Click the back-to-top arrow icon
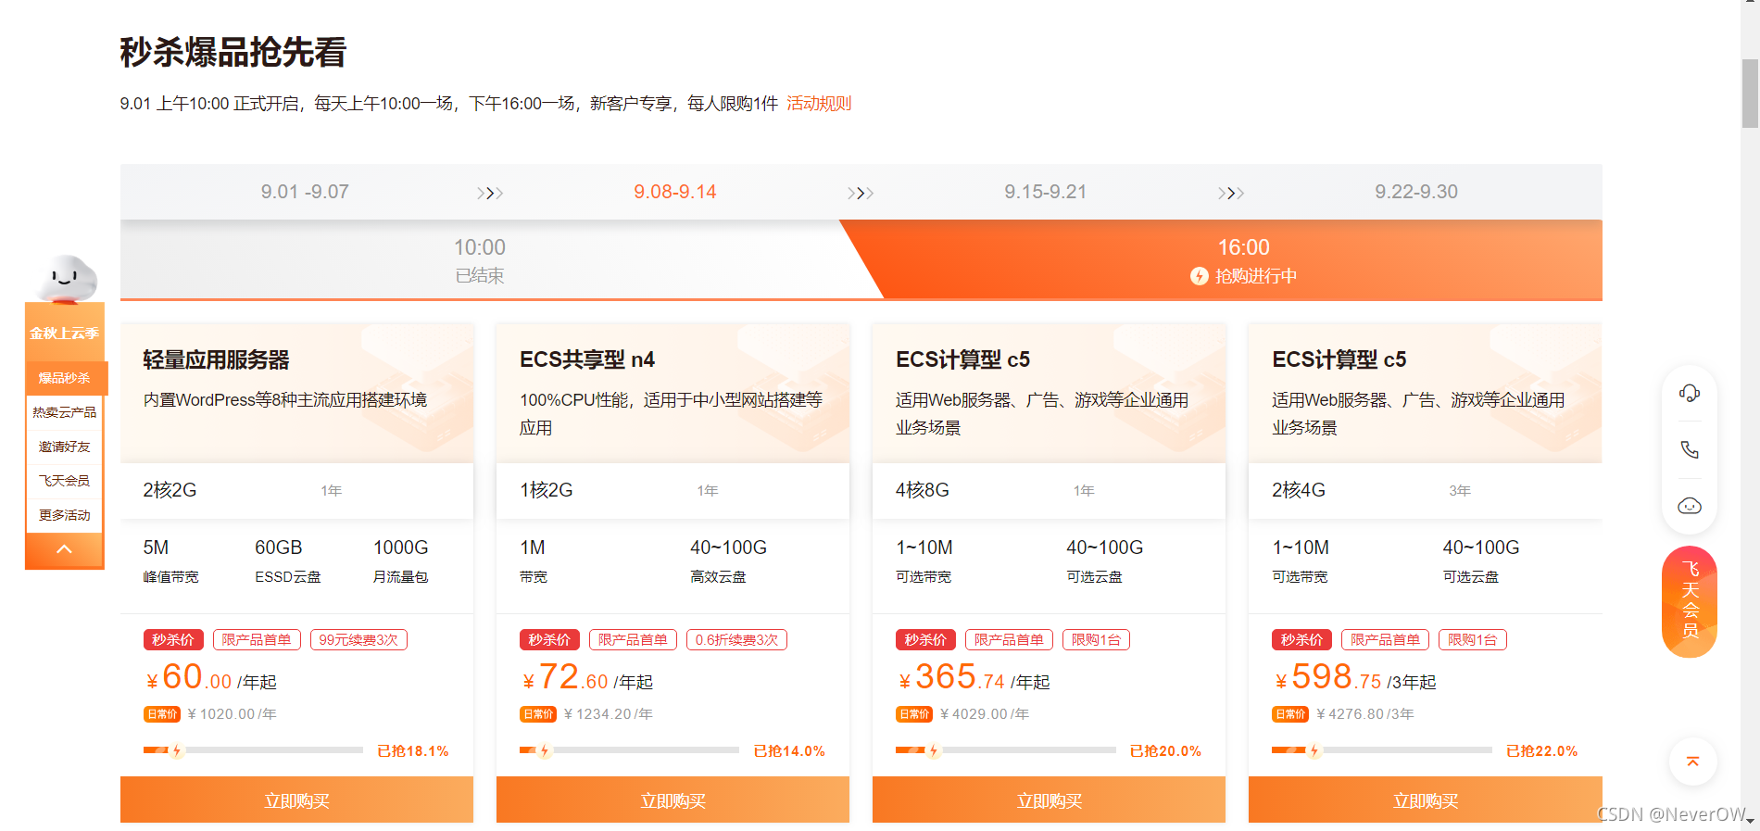 (1692, 762)
